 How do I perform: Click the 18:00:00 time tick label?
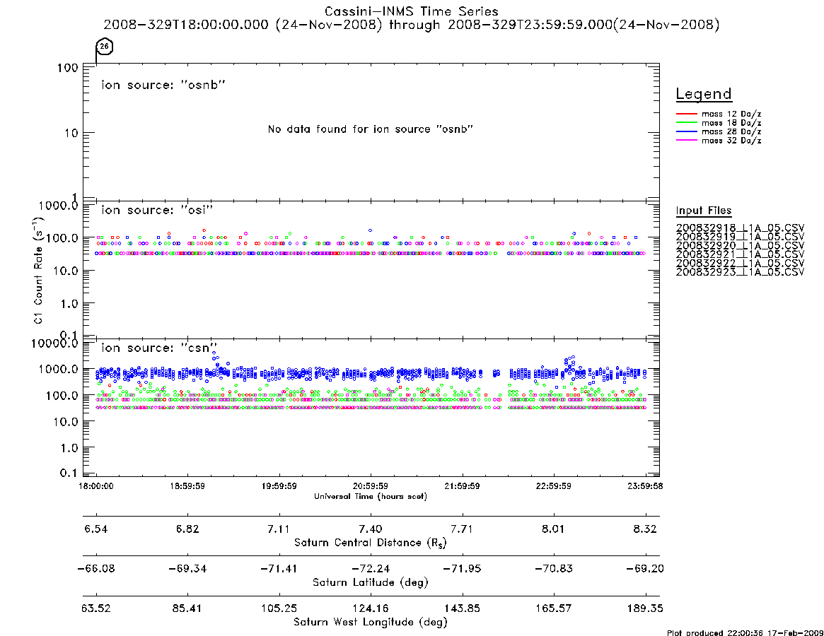95,486
